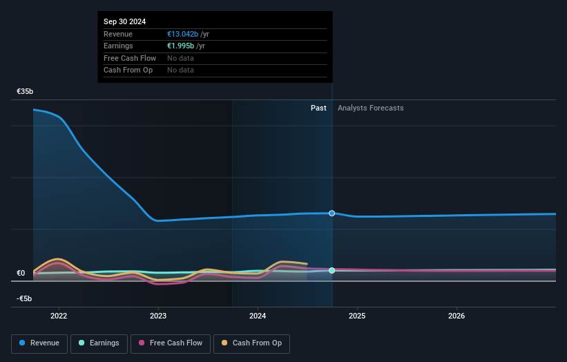Image resolution: width=567 pixels, height=362 pixels.
Task: Click the Sep 30 2024 tooltip date
Action: 125,21
